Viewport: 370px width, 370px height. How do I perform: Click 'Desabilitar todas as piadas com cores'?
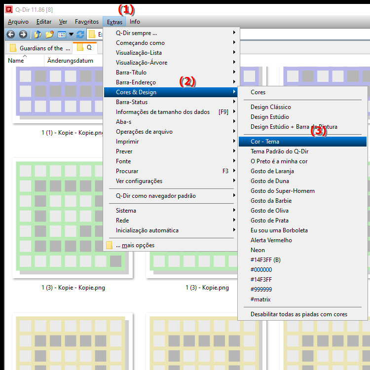click(x=298, y=314)
